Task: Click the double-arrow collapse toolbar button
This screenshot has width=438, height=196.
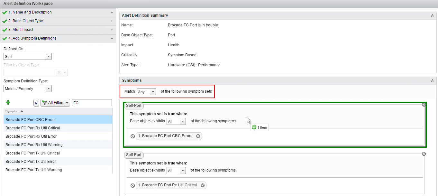Action: tap(36, 103)
